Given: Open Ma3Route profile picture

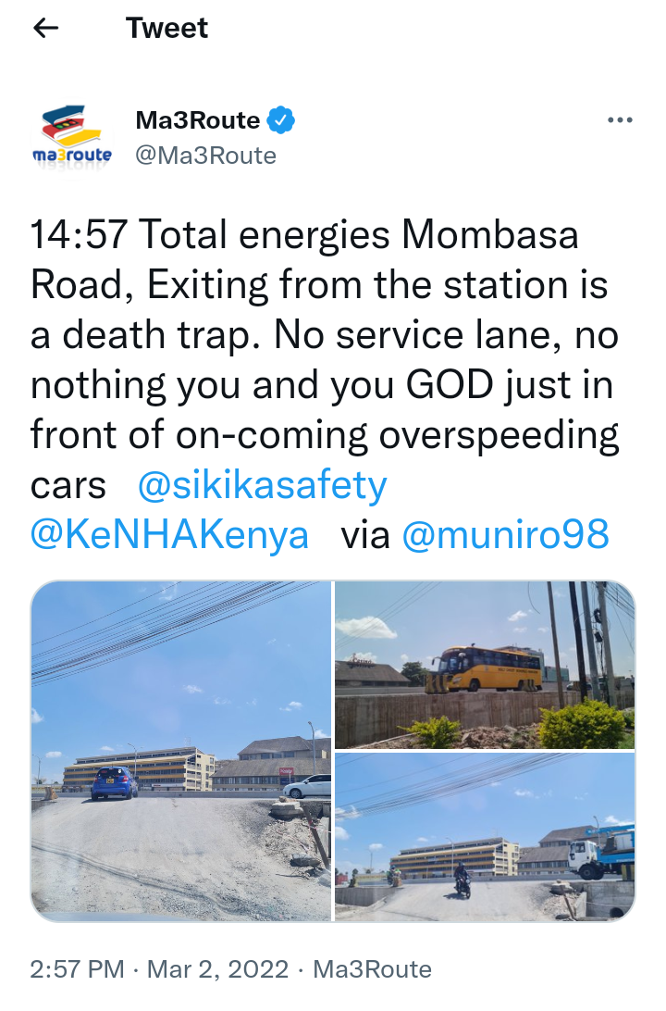Looking at the screenshot, I should coord(72,137).
